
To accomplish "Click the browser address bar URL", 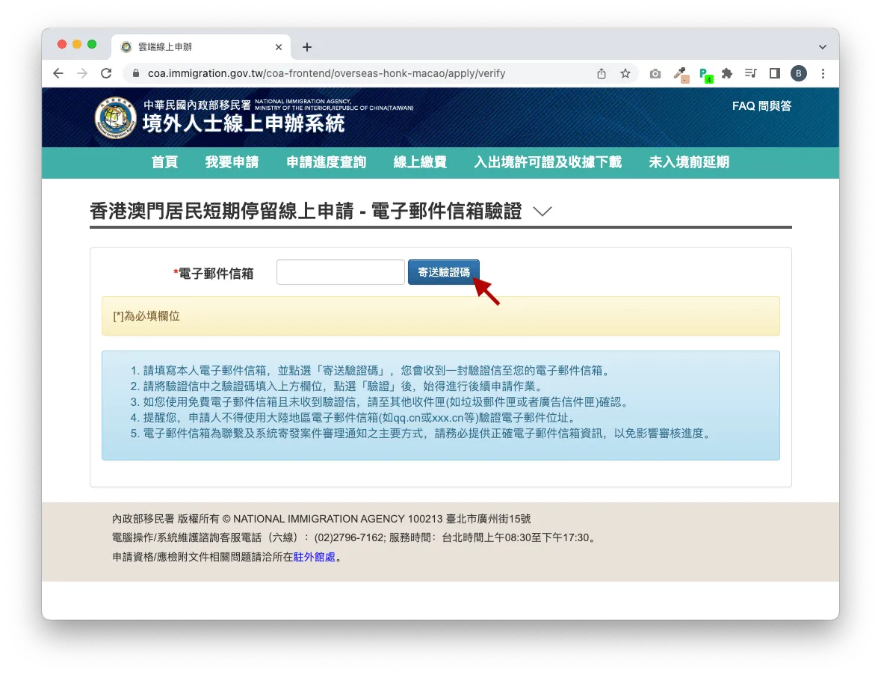I will coord(327,73).
